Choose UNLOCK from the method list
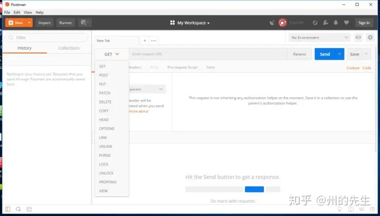The height and width of the screenshot is (216, 380). point(112,173)
